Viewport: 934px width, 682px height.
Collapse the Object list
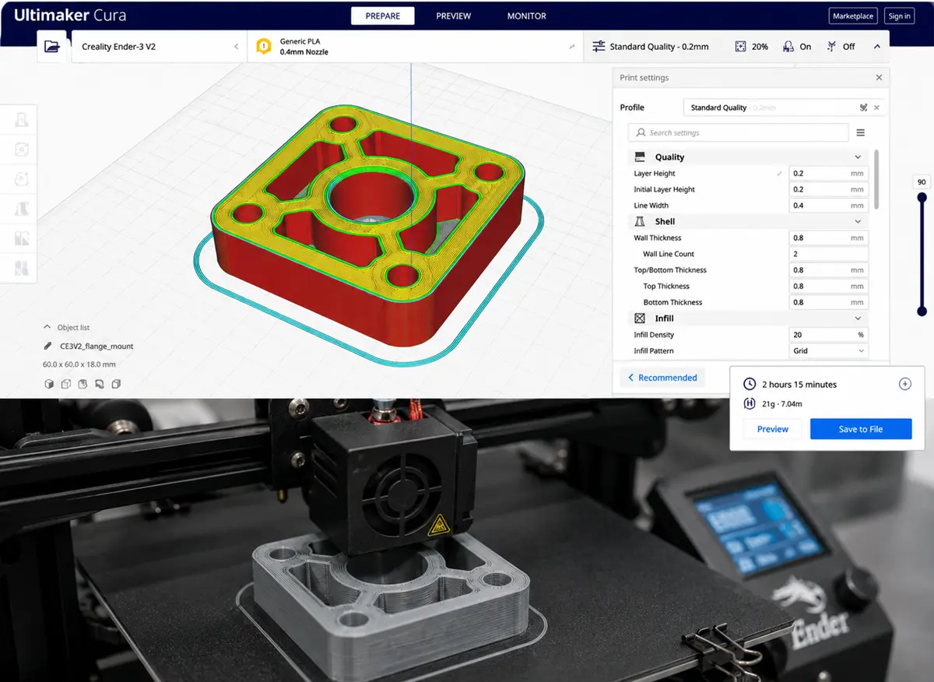[x=47, y=328]
